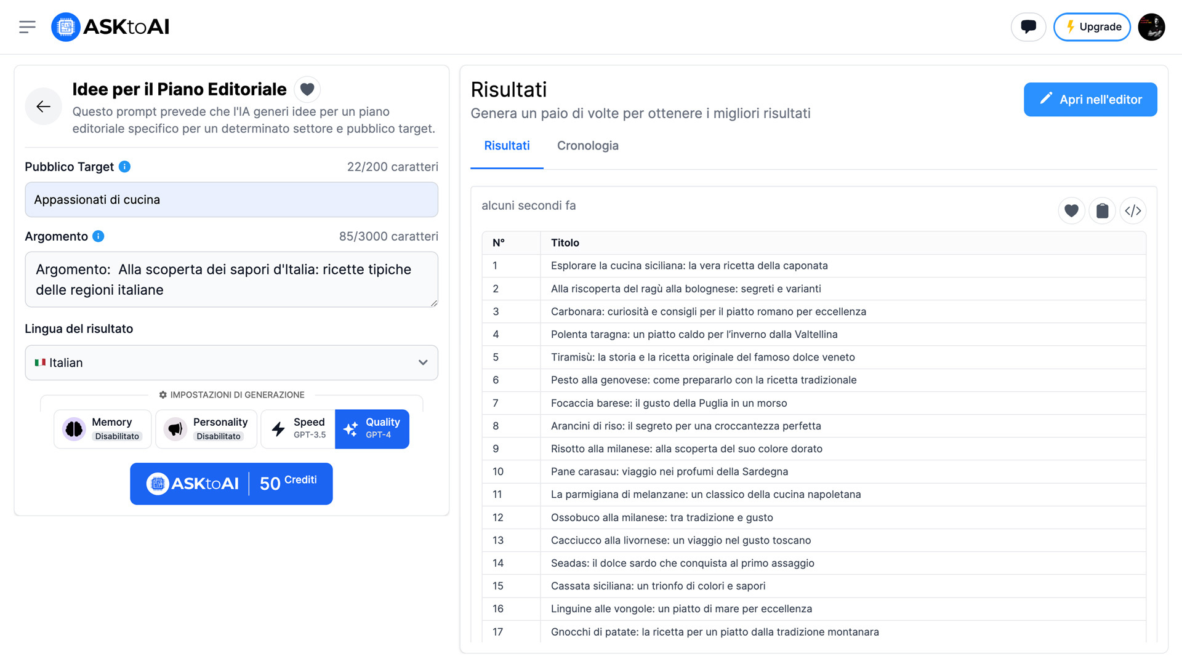
Task: Favorite the Idee per il Piano Editoriale prompt
Action: pos(307,90)
